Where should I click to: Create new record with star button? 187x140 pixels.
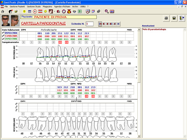pos(118,24)
